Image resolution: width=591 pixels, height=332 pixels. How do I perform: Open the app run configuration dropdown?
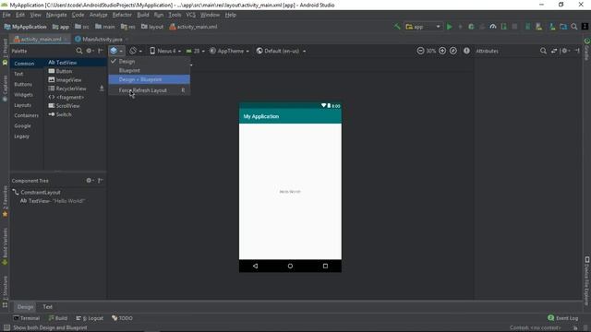click(x=423, y=27)
